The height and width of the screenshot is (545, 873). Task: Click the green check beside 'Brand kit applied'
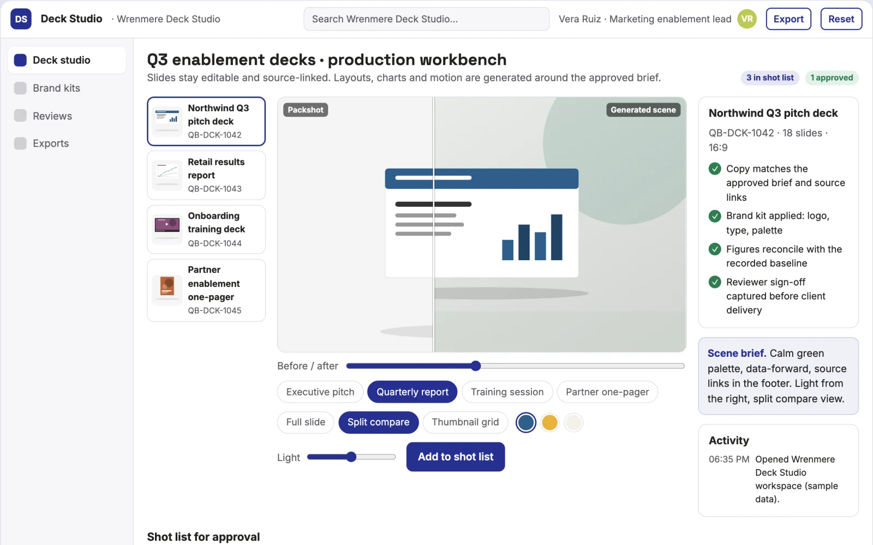pyautogui.click(x=715, y=216)
